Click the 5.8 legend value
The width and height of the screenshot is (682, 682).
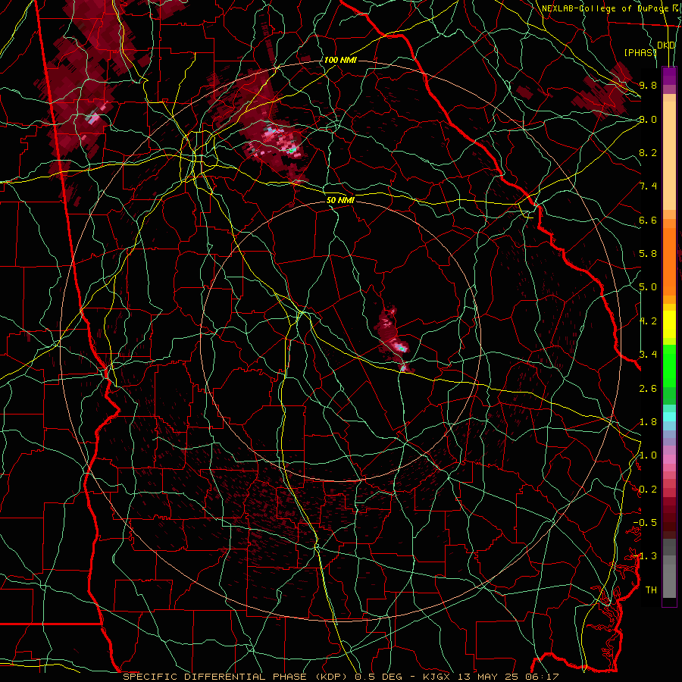(648, 254)
